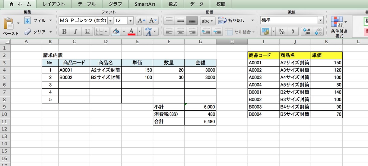Viewport: 368px width, 166px height.
Task: Open the fill color dropdown arrow
Action: [x=123, y=31]
